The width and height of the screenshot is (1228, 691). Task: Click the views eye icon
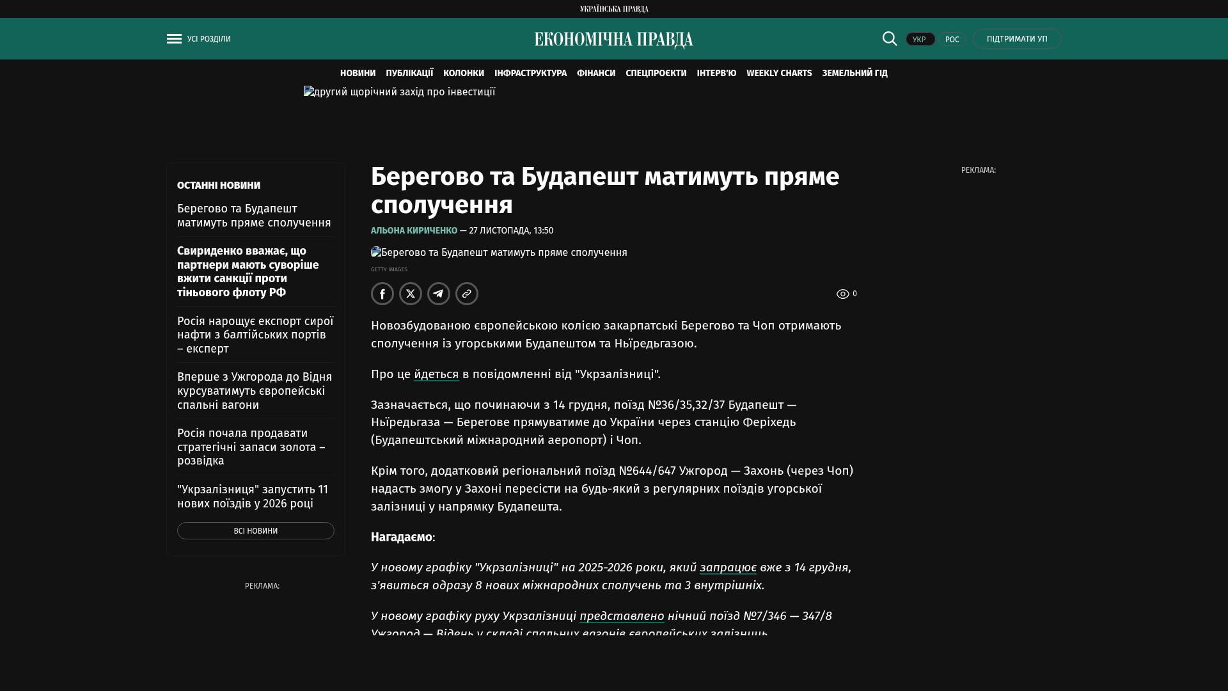(x=842, y=294)
